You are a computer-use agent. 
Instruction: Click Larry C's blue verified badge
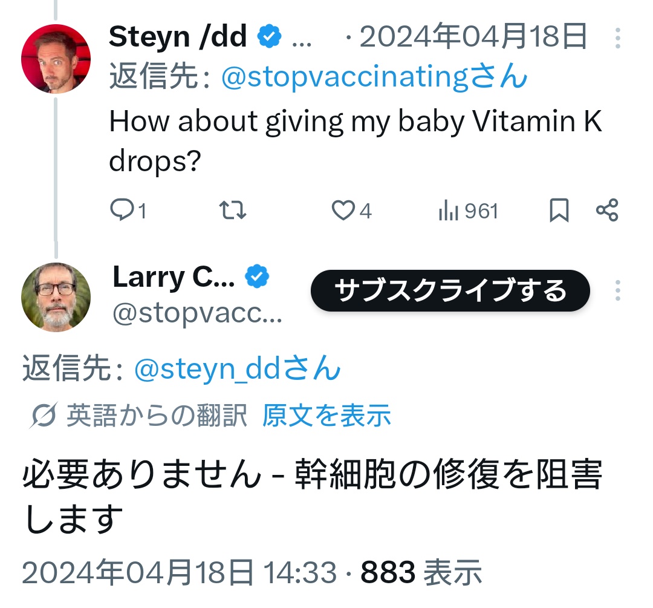click(257, 276)
